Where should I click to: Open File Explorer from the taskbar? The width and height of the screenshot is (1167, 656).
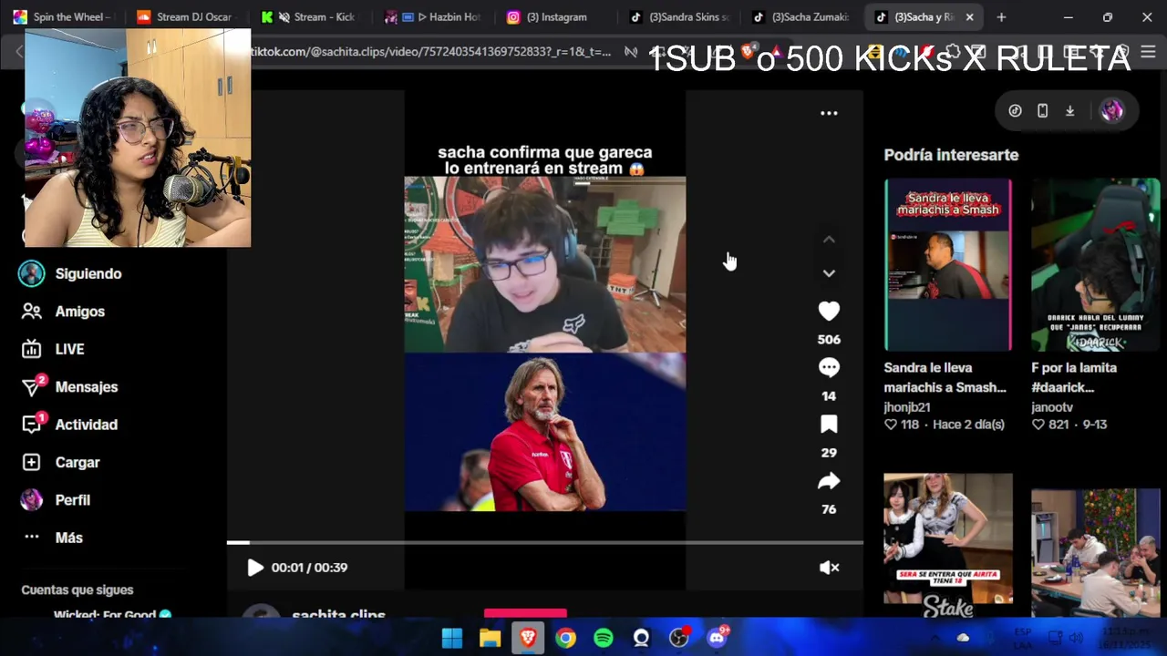pyautogui.click(x=491, y=638)
